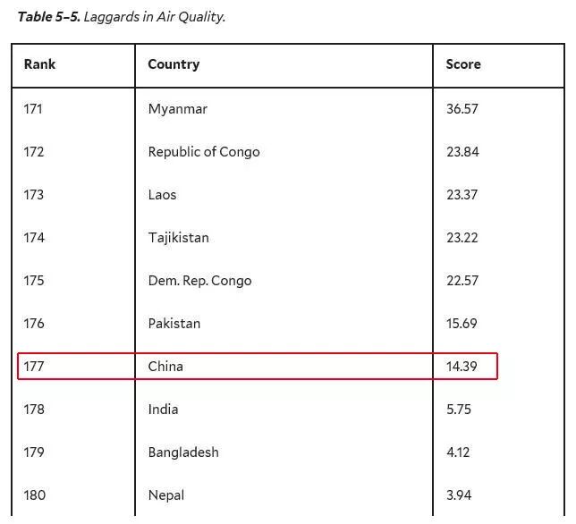Select the highlighted China cell
The image size is (576, 524).
point(165,367)
